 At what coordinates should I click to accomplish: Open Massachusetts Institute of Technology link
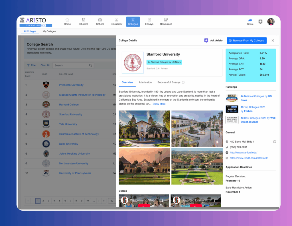82,95
